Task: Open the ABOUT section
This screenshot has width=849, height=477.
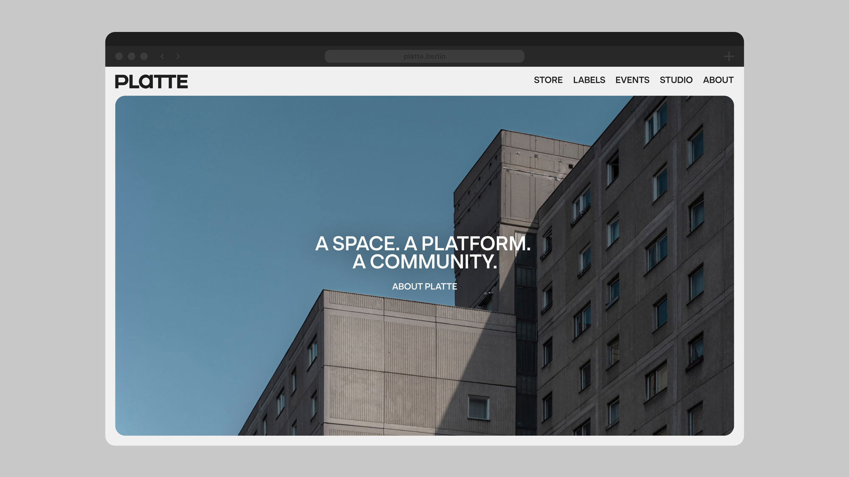Action: pos(718,80)
